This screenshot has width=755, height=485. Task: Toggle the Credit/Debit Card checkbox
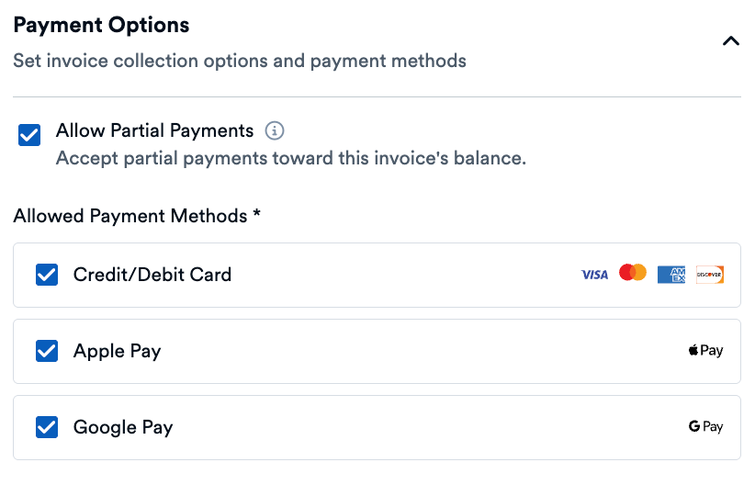[47, 275]
